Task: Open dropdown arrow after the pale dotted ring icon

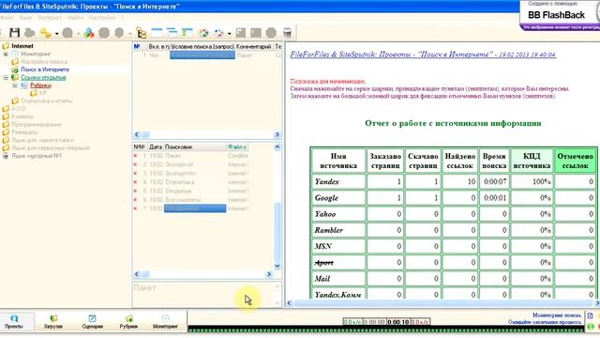Action: 229,34
